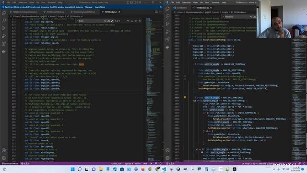Click the minimap in right editor
Screen dimensions: 307x173
(x=298, y=100)
